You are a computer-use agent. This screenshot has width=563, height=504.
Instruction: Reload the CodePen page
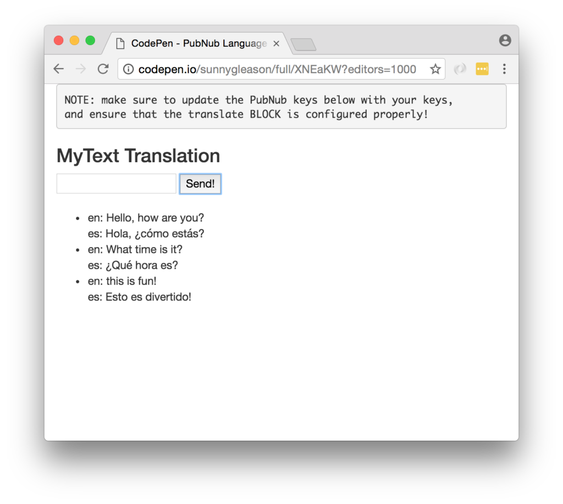(x=103, y=69)
